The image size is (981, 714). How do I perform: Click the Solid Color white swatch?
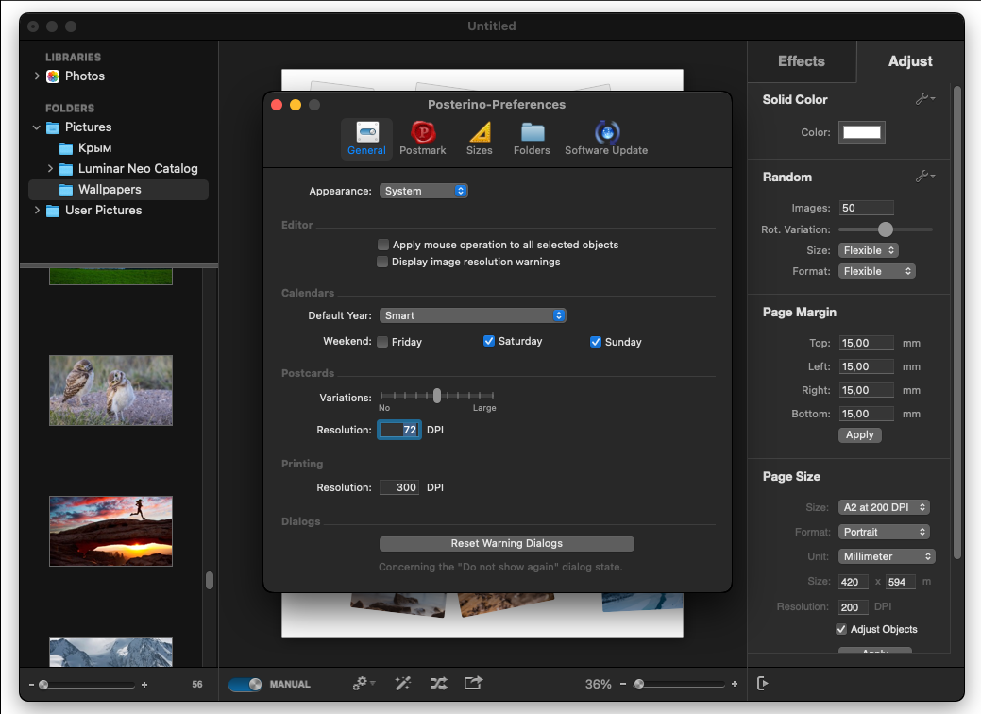tap(861, 132)
